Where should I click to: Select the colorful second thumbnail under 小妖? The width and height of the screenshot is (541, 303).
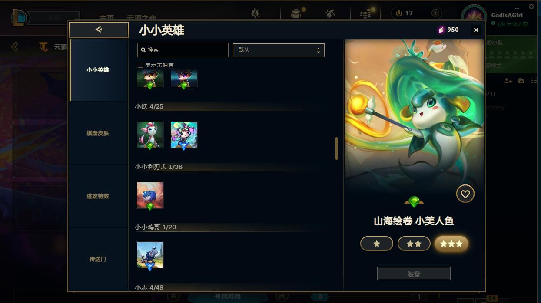(184, 135)
